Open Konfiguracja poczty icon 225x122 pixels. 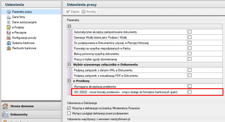[9, 38]
